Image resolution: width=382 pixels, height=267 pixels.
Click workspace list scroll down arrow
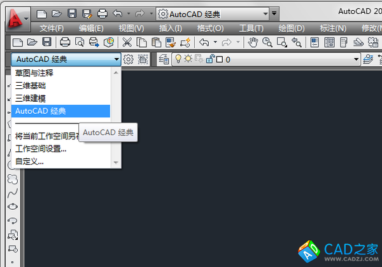coord(116,163)
